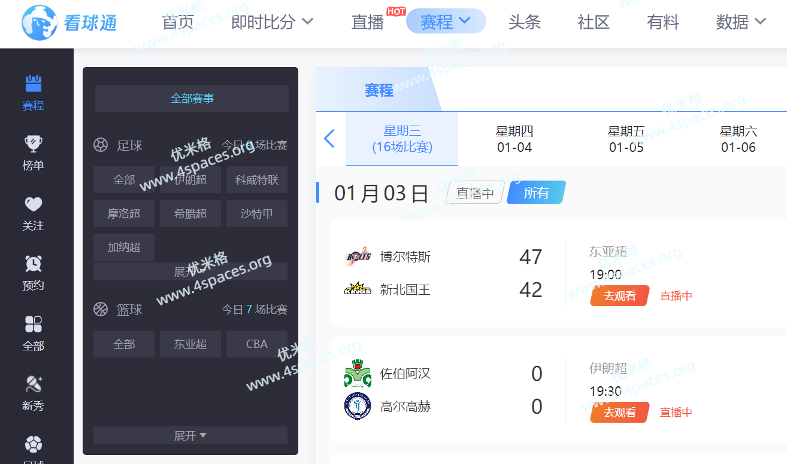Click the 佐伯阿汉 team logo
787x464 pixels.
click(x=358, y=374)
